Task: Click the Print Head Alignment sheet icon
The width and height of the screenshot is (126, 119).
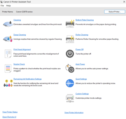Action: (8, 54)
